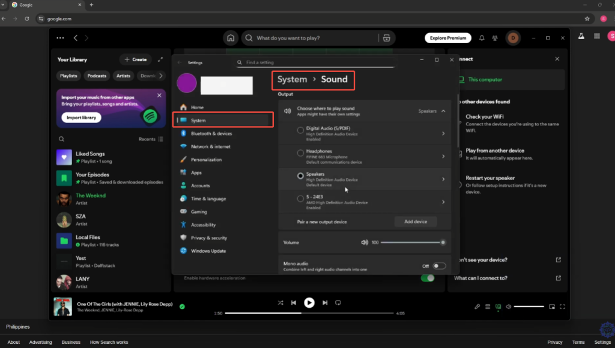Expand Your Library to full view
This screenshot has width=615, height=348.
click(160, 59)
